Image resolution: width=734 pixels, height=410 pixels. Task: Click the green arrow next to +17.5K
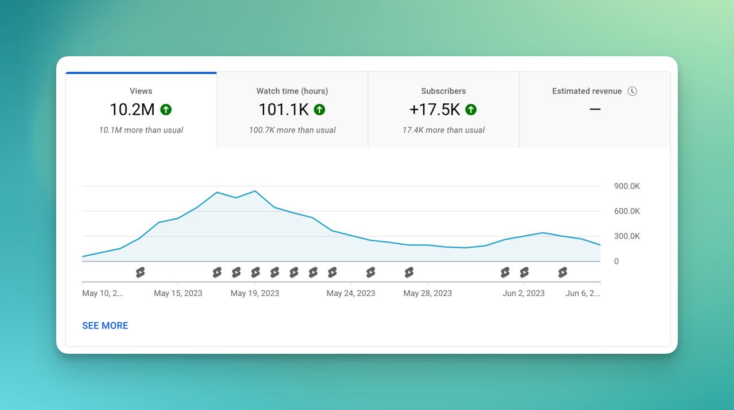(x=471, y=110)
